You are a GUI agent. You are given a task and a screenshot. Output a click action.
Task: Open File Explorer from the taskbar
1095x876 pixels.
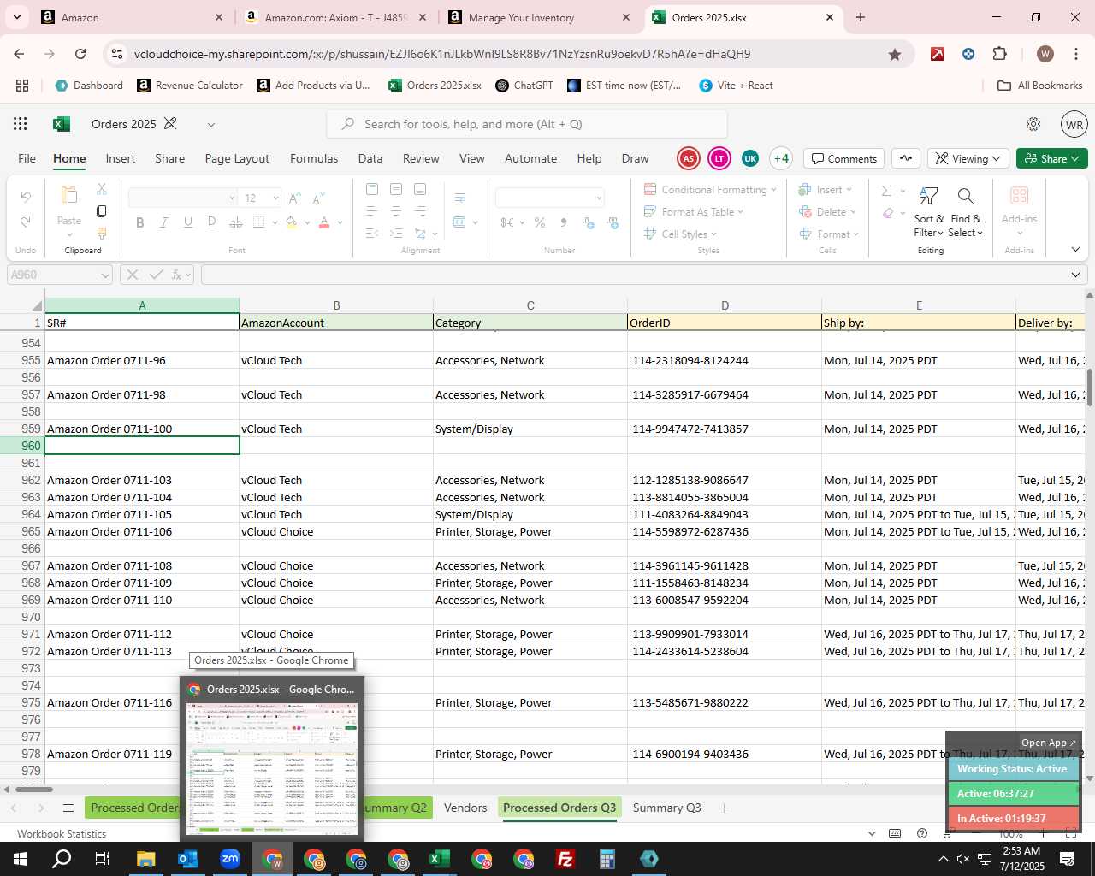click(x=146, y=859)
